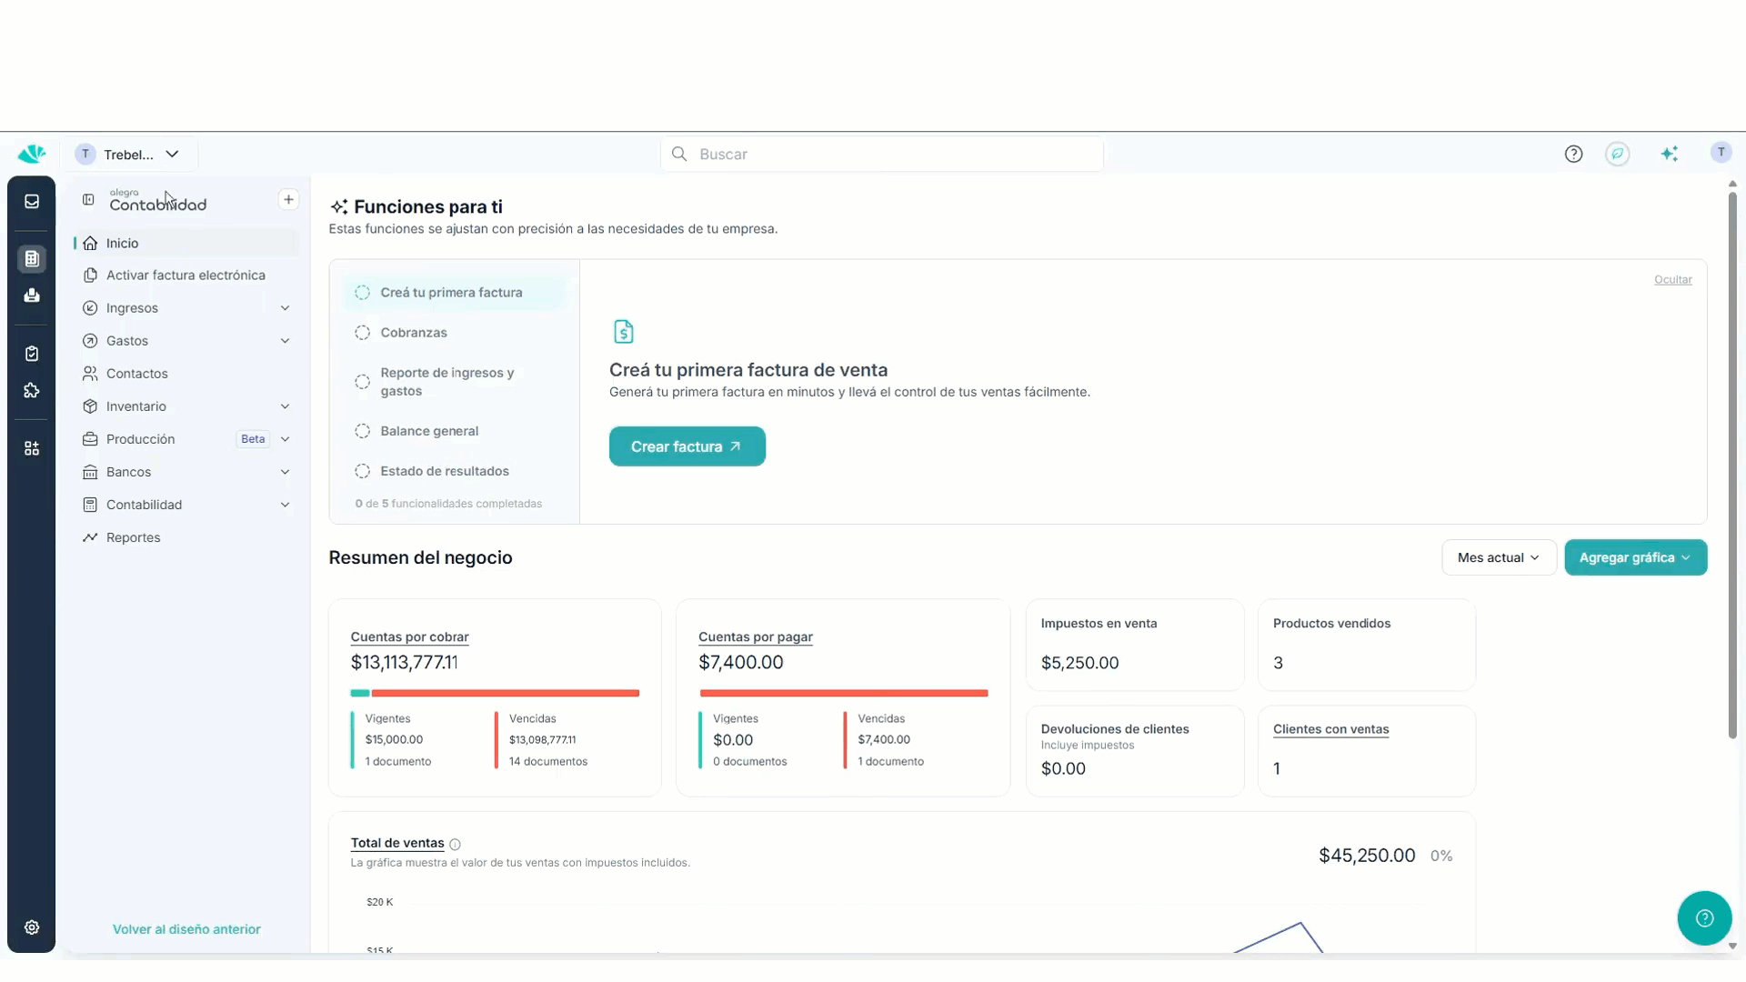
Task: Open the Trebel company switcher dropdown
Action: (129, 155)
